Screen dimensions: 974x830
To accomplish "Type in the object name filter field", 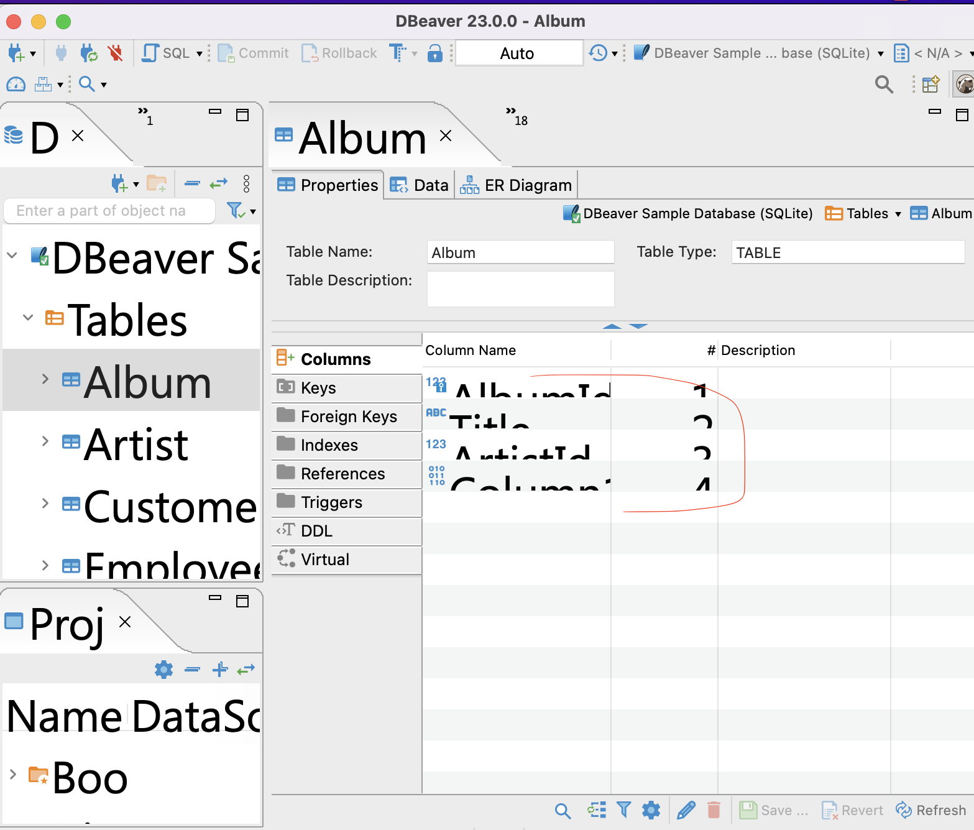I will click(109, 211).
